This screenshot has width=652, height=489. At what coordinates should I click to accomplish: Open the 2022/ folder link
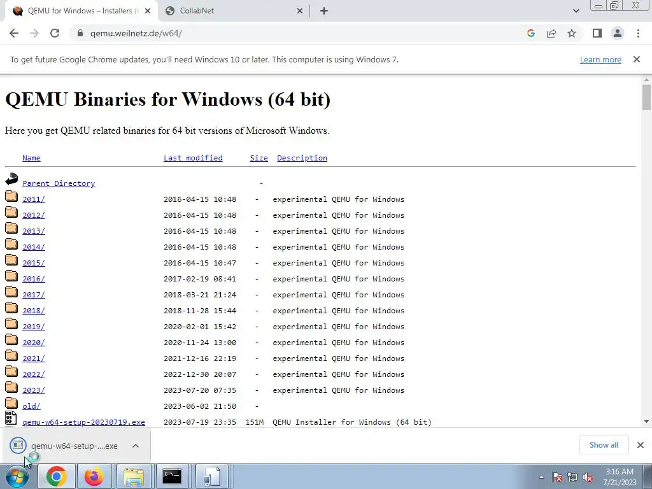(x=34, y=374)
